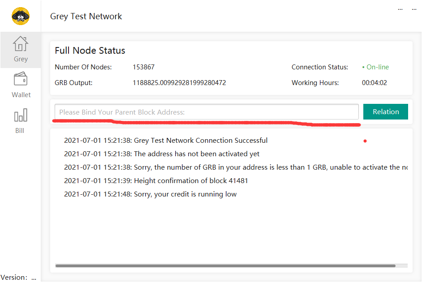Select the Number Of Nodes value 153867
Screen dimensions: 422x282
click(x=143, y=67)
